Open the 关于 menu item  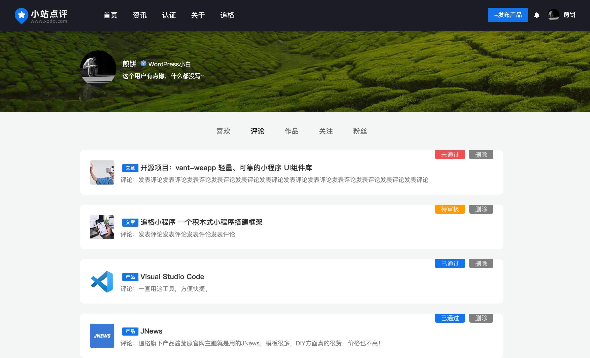[x=198, y=15]
